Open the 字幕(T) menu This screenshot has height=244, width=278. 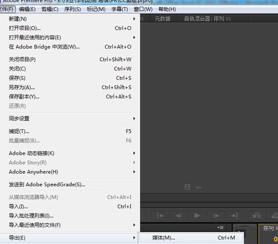tap(120, 9)
